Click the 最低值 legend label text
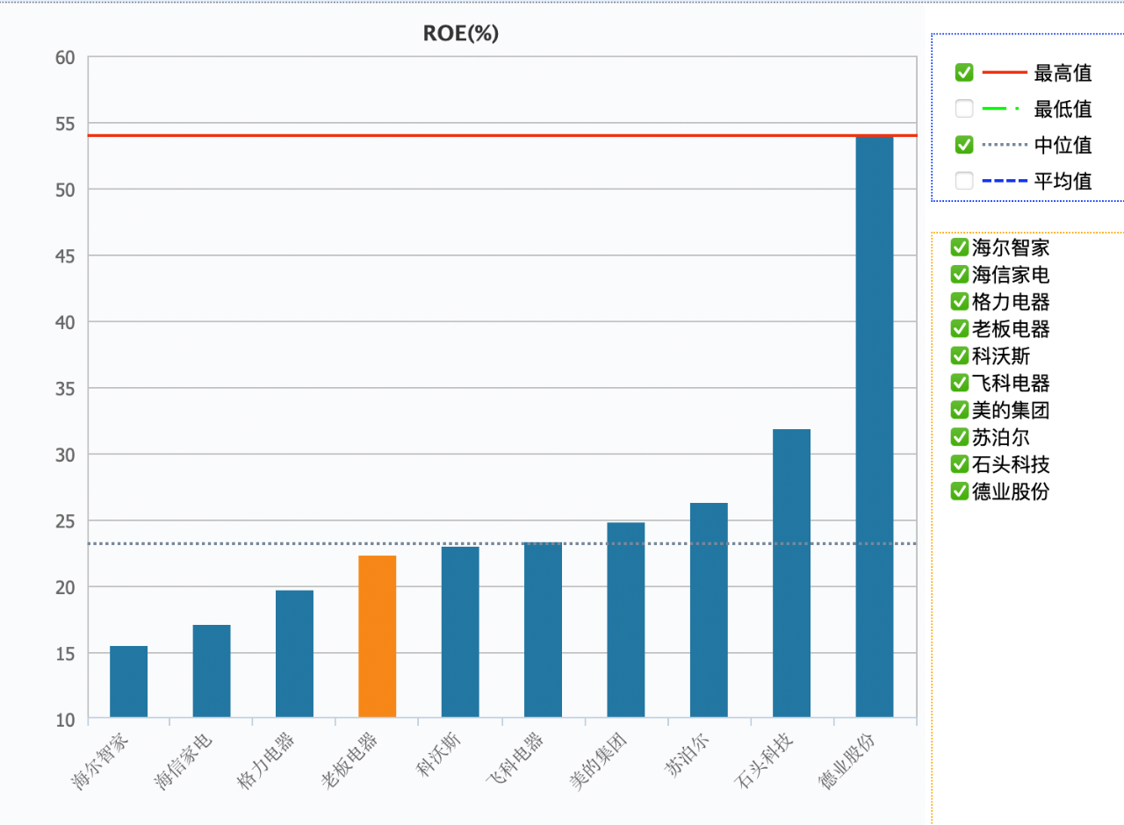Screen dimensions: 1124x825 (1063, 109)
